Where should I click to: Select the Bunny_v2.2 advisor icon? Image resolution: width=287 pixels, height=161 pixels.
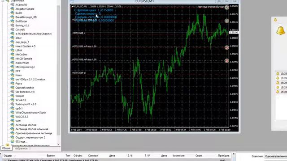pos(13,25)
